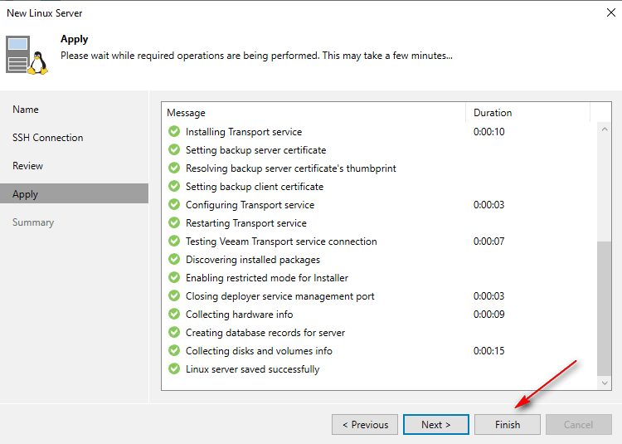Click green check beside Setting backup server certificate
Screen dimensions: 622x444
click(174, 150)
